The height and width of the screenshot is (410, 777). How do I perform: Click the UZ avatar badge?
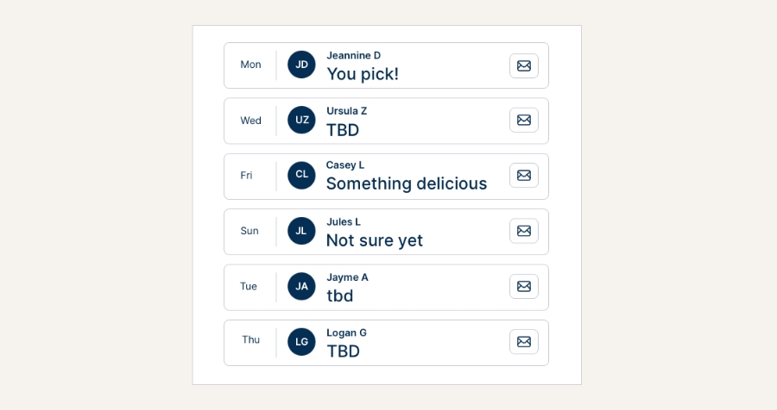(301, 121)
